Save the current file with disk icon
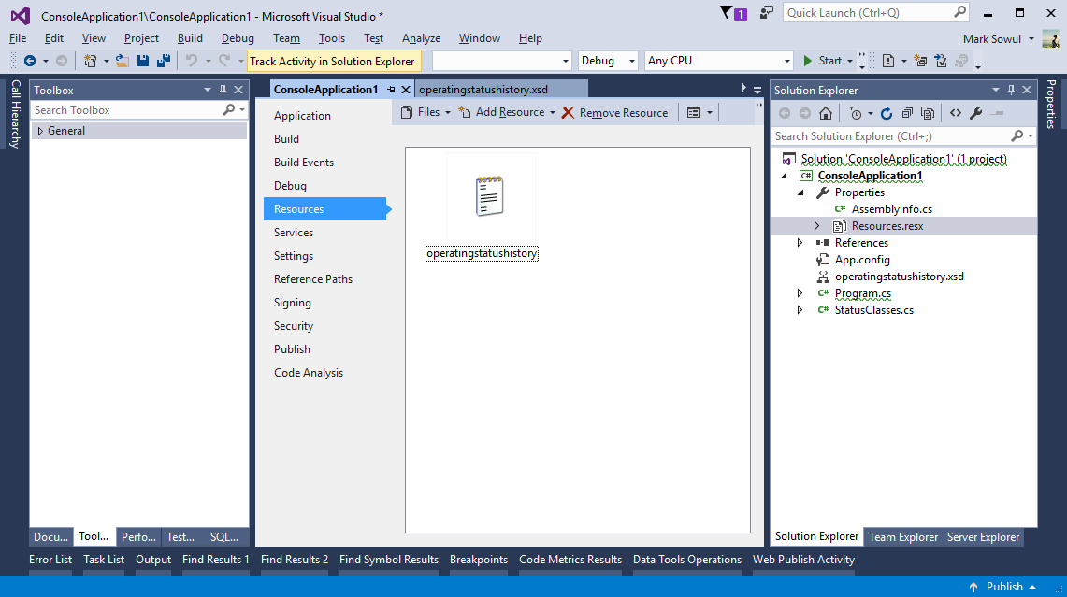Screen dimensions: 1067x597 pos(143,62)
